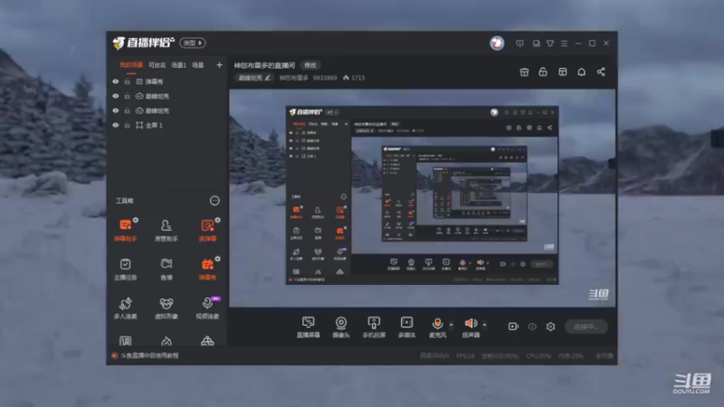Lock the upper 巅峰坦克 source layer
This screenshot has width=724, height=407.
pyautogui.click(x=127, y=96)
